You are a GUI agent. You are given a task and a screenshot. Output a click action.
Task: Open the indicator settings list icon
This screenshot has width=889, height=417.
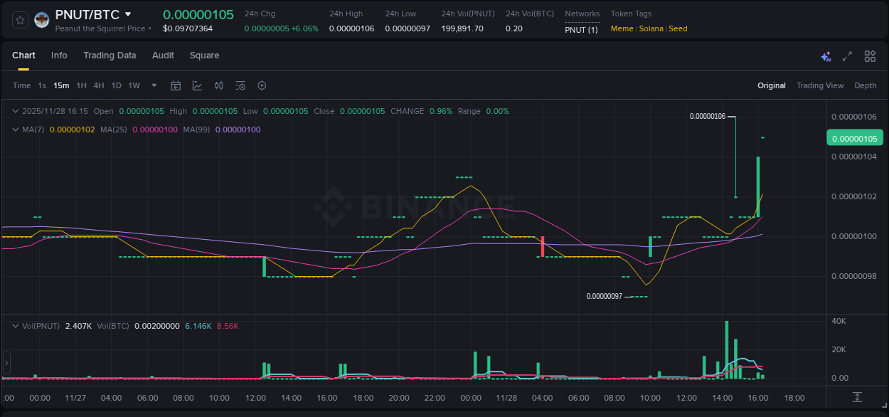pos(240,85)
